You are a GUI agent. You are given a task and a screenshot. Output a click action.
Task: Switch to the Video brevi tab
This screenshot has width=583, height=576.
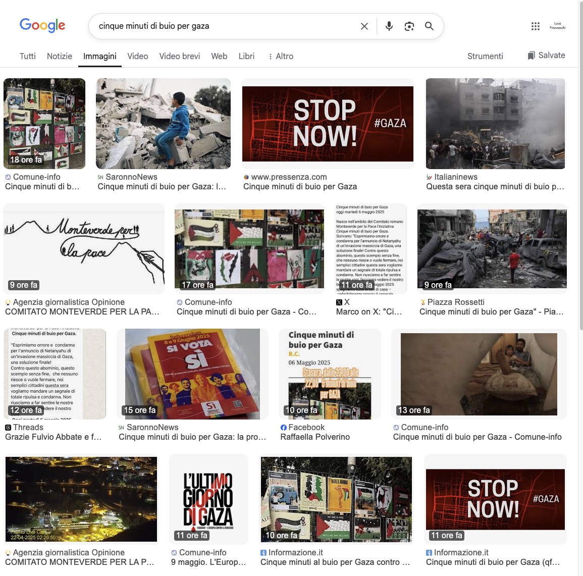pyautogui.click(x=180, y=56)
